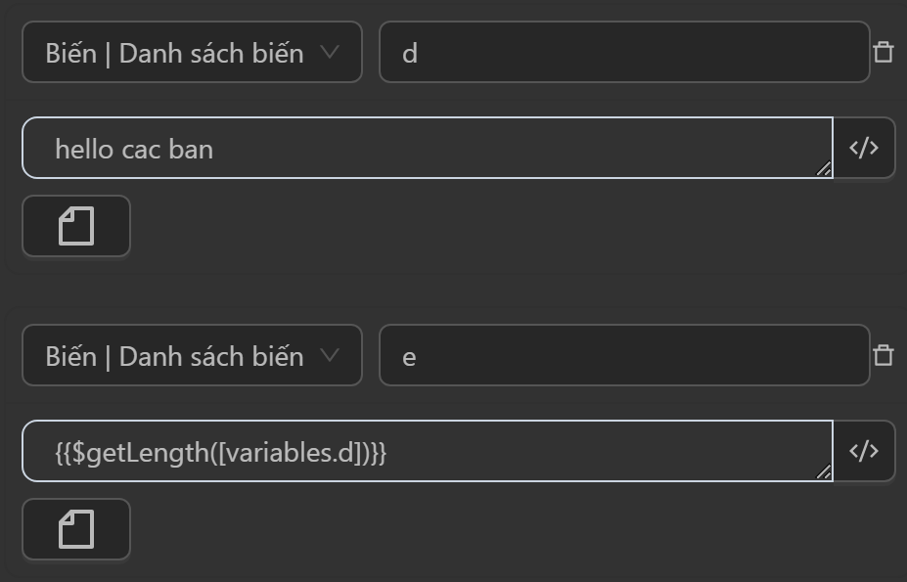Click file icon button below variable d
907x582 pixels.
tap(76, 226)
